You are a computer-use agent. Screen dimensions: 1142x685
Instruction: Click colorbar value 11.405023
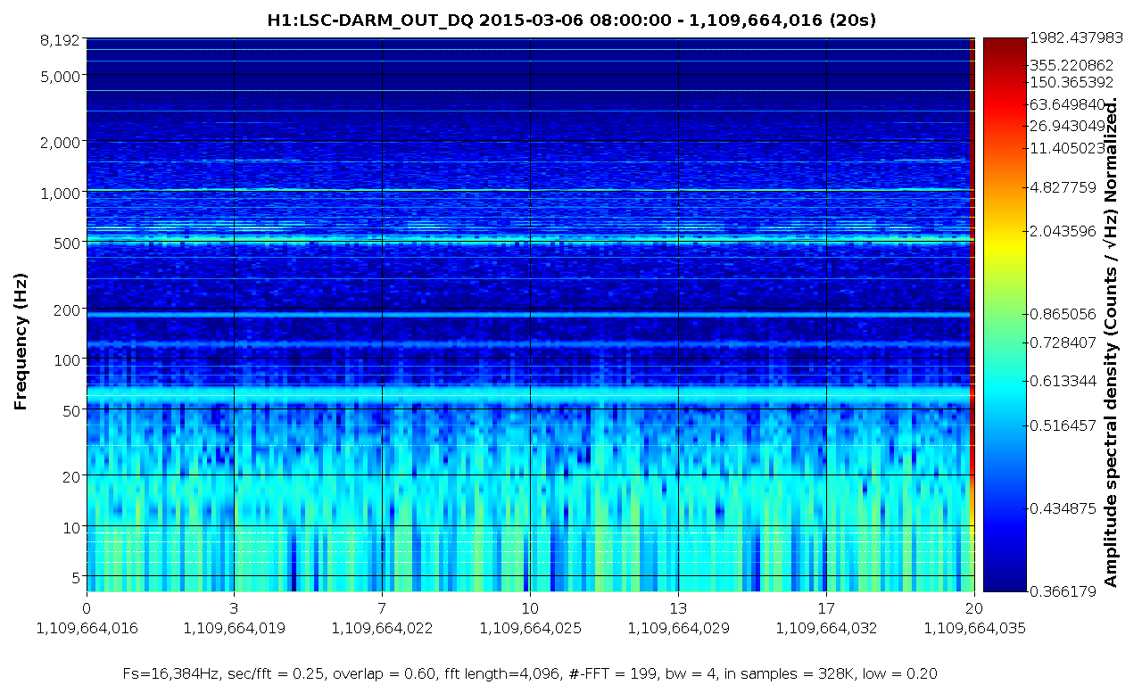tap(1067, 147)
